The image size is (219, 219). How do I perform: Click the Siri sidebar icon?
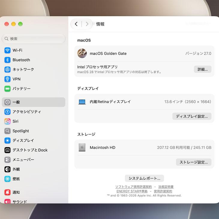(x=7, y=121)
